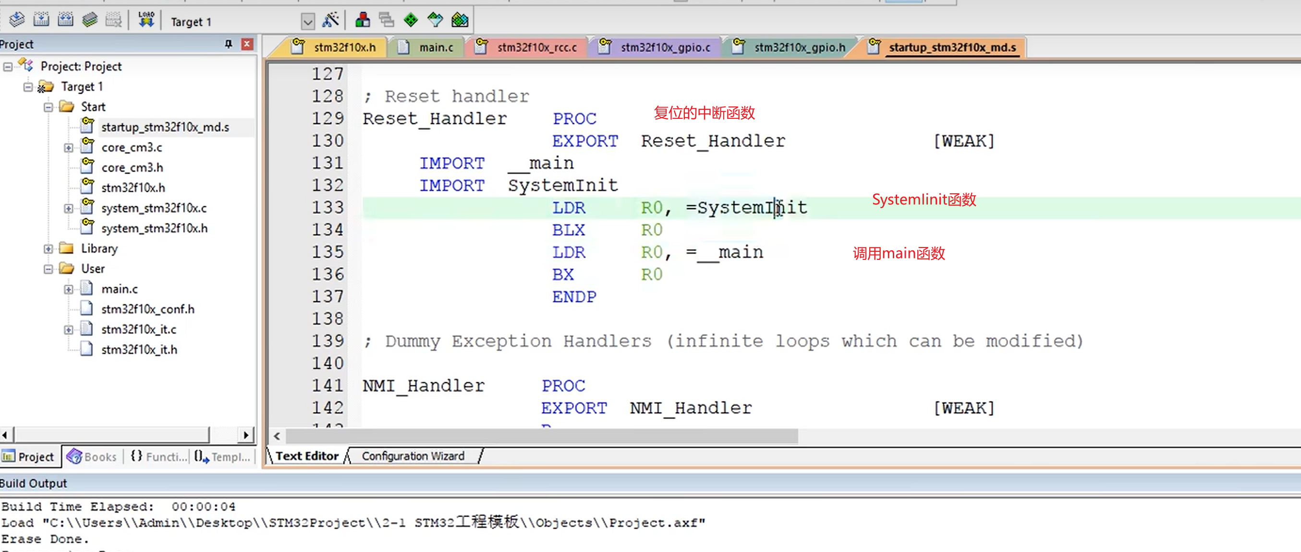
Task: Pin the Project panel
Action: [229, 45]
